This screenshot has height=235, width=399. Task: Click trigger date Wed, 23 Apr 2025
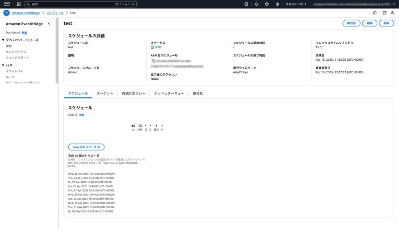(91, 174)
